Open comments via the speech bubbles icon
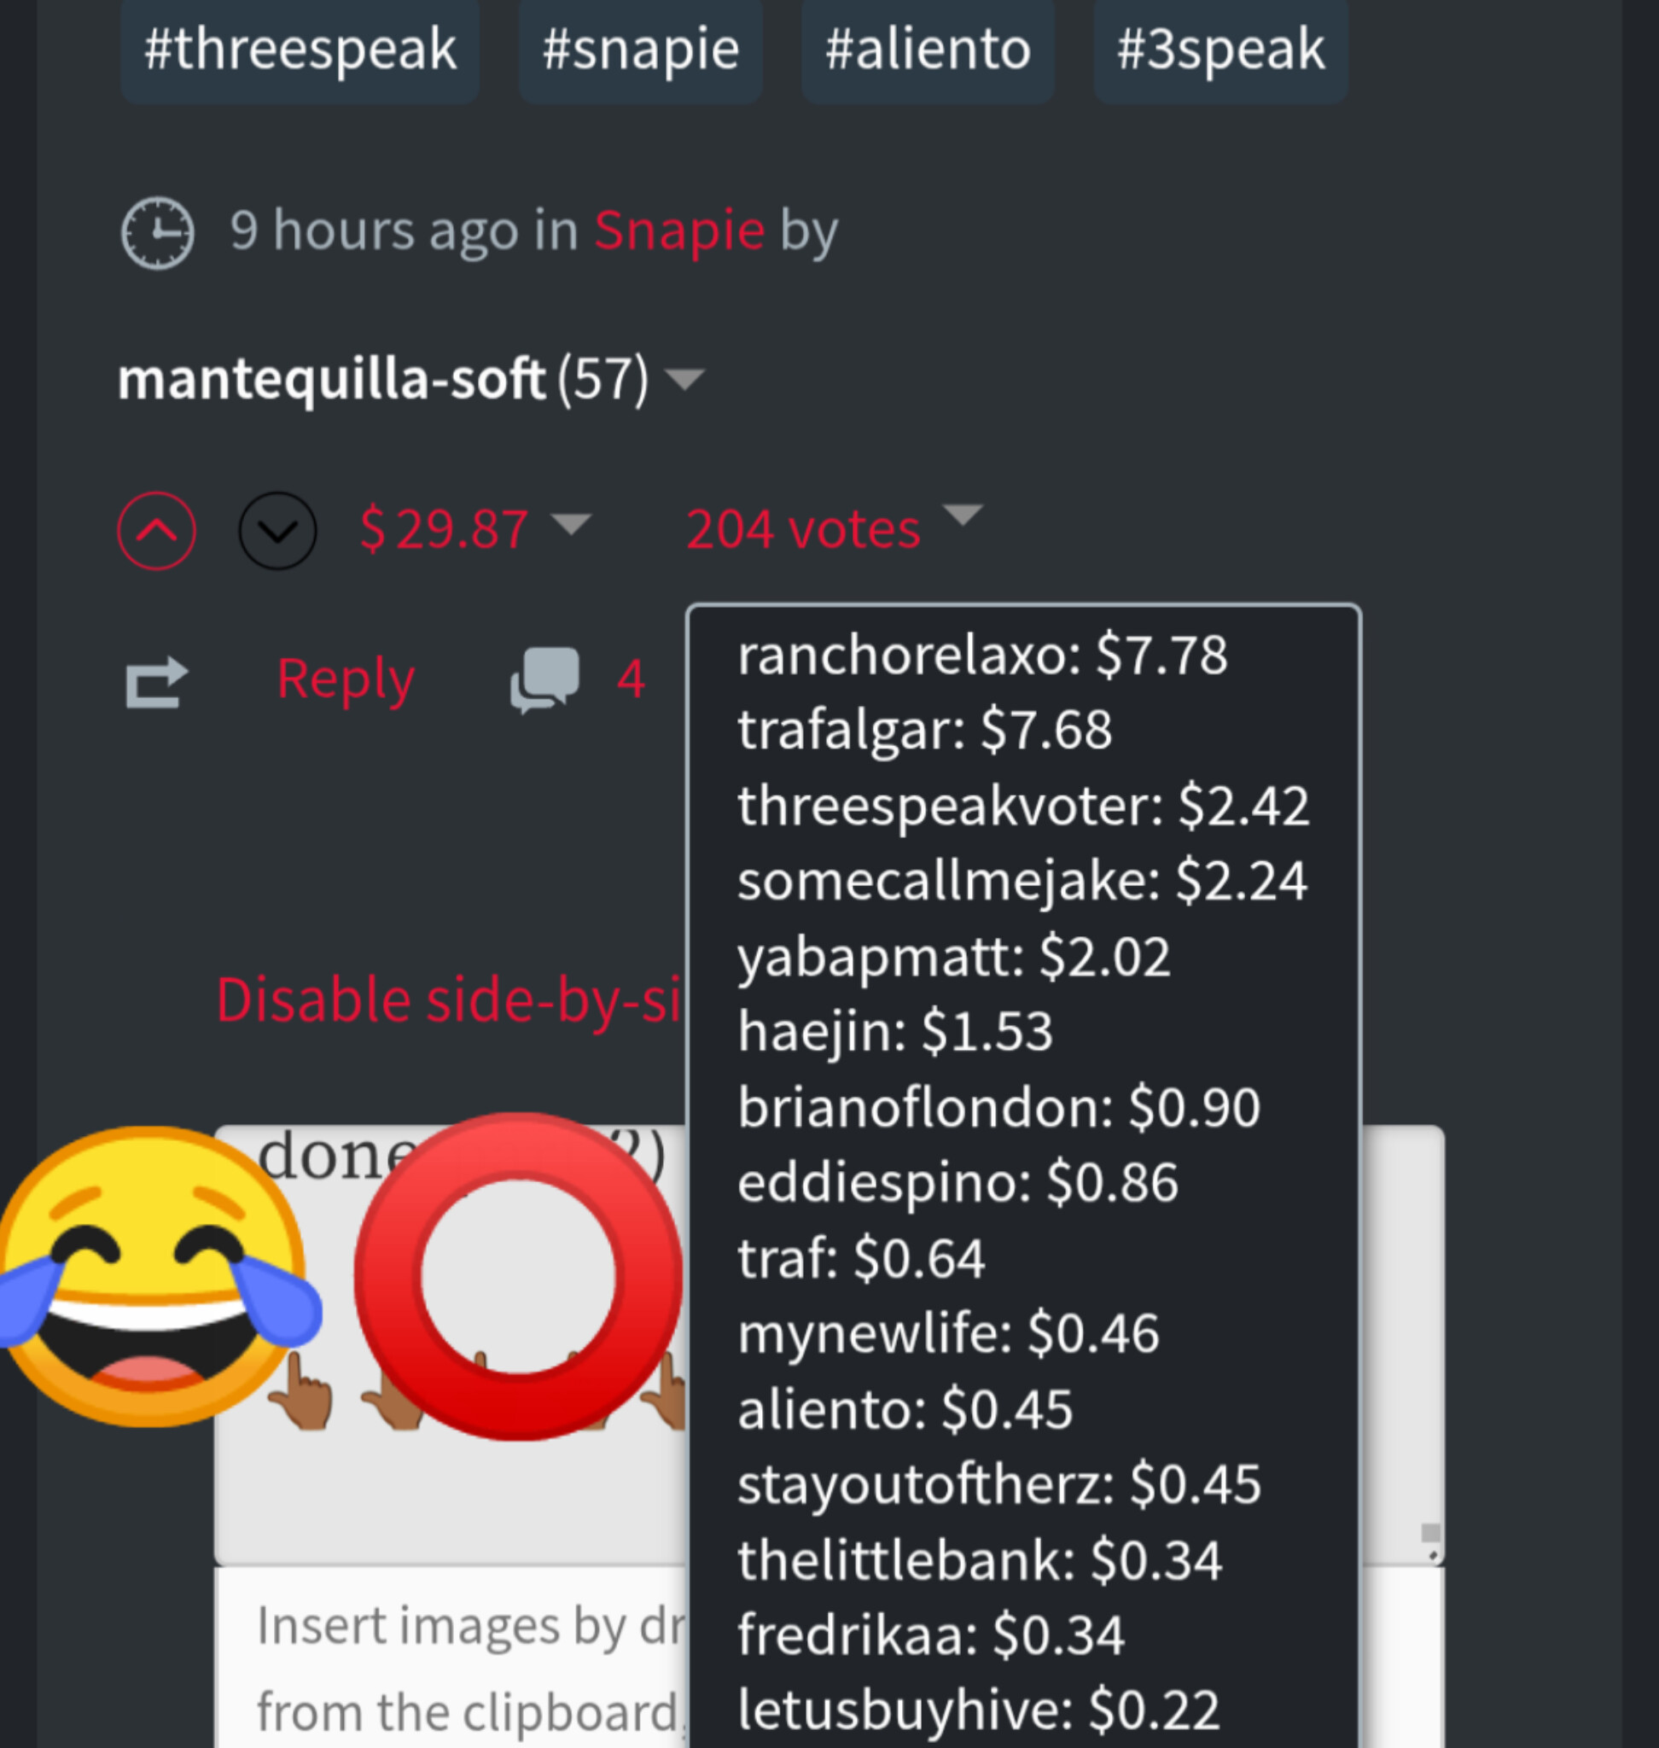Viewport: 1659px width, 1748px height. coord(544,679)
